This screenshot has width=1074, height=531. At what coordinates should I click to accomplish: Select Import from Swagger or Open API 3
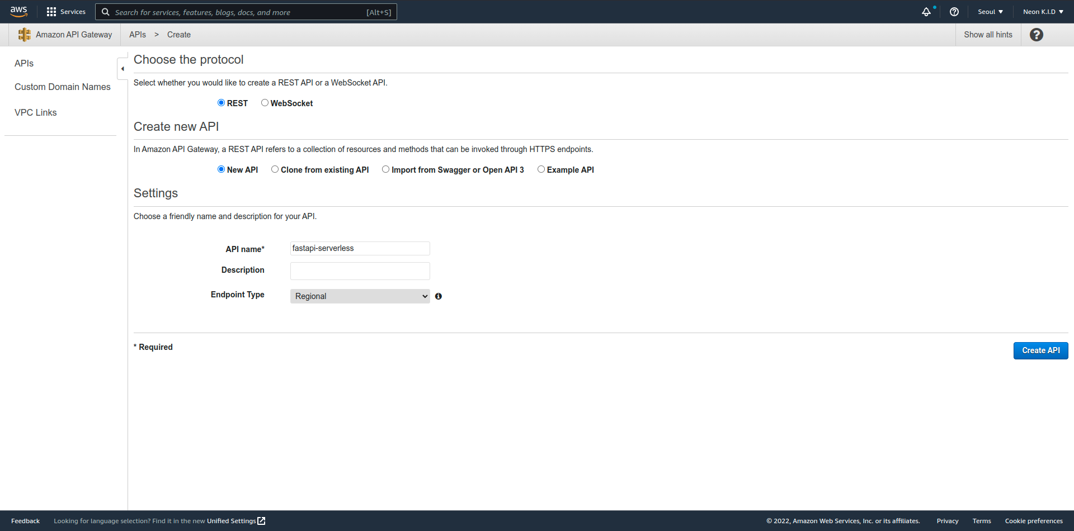pyautogui.click(x=385, y=169)
